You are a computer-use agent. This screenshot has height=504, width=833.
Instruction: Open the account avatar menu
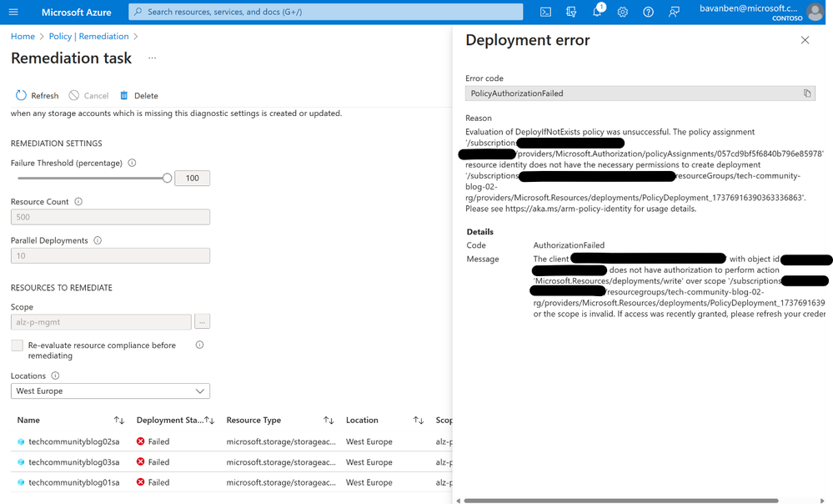815,12
